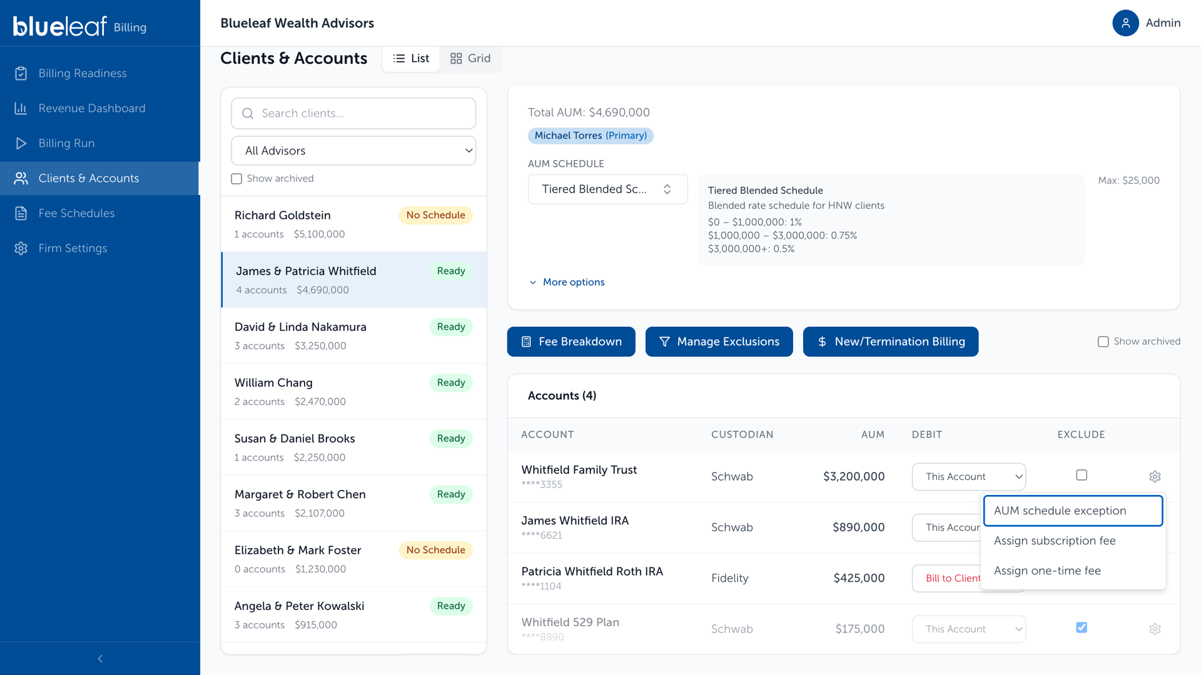Click the funnel icon in Manage Exclusions

[664, 342]
